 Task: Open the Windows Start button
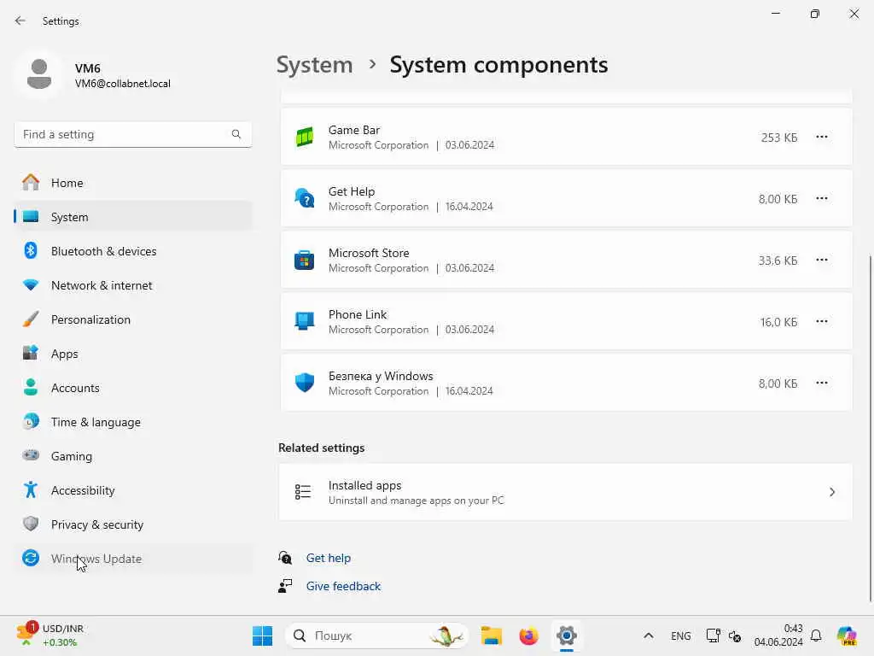pos(263,635)
